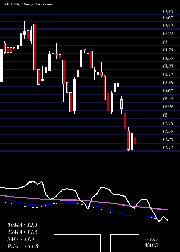Select the 13.33 price axis label

click(168, 66)
